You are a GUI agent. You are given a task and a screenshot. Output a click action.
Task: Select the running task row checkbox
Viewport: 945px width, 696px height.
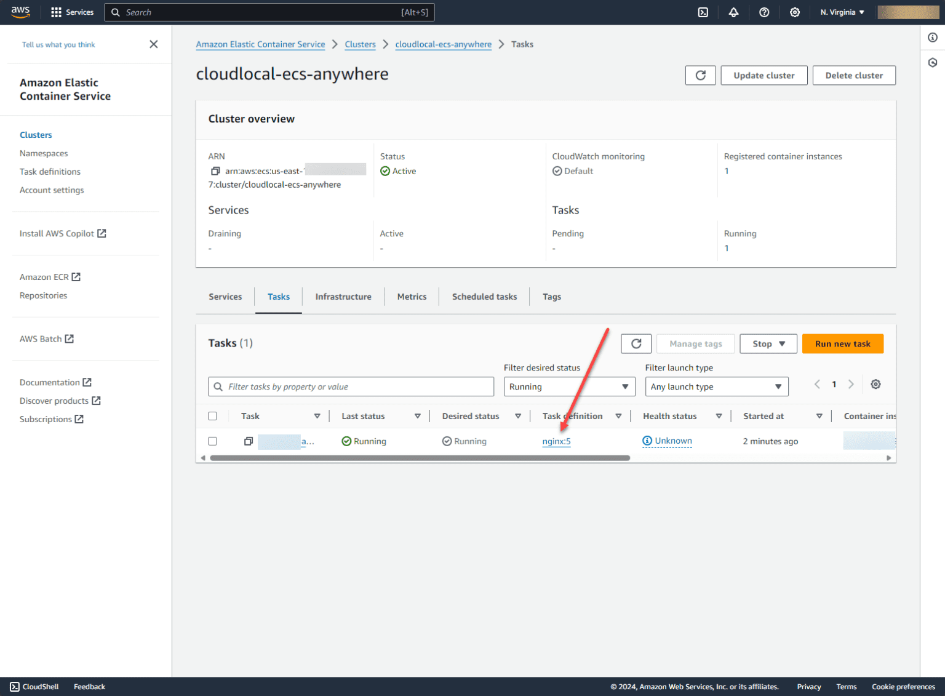coord(213,441)
